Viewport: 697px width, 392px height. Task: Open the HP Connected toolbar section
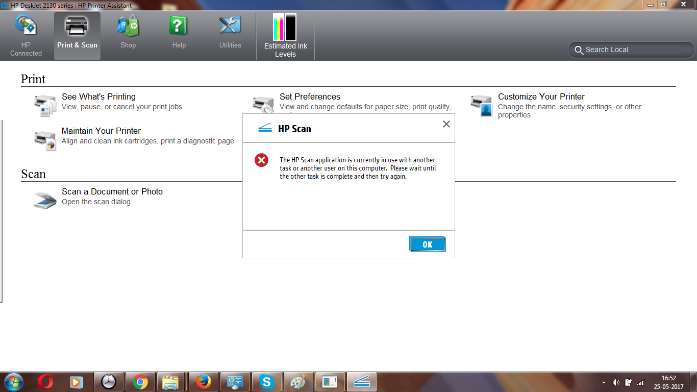pos(26,36)
